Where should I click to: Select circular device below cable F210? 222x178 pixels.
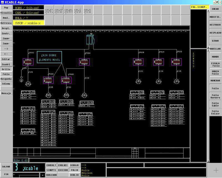(x=28, y=84)
